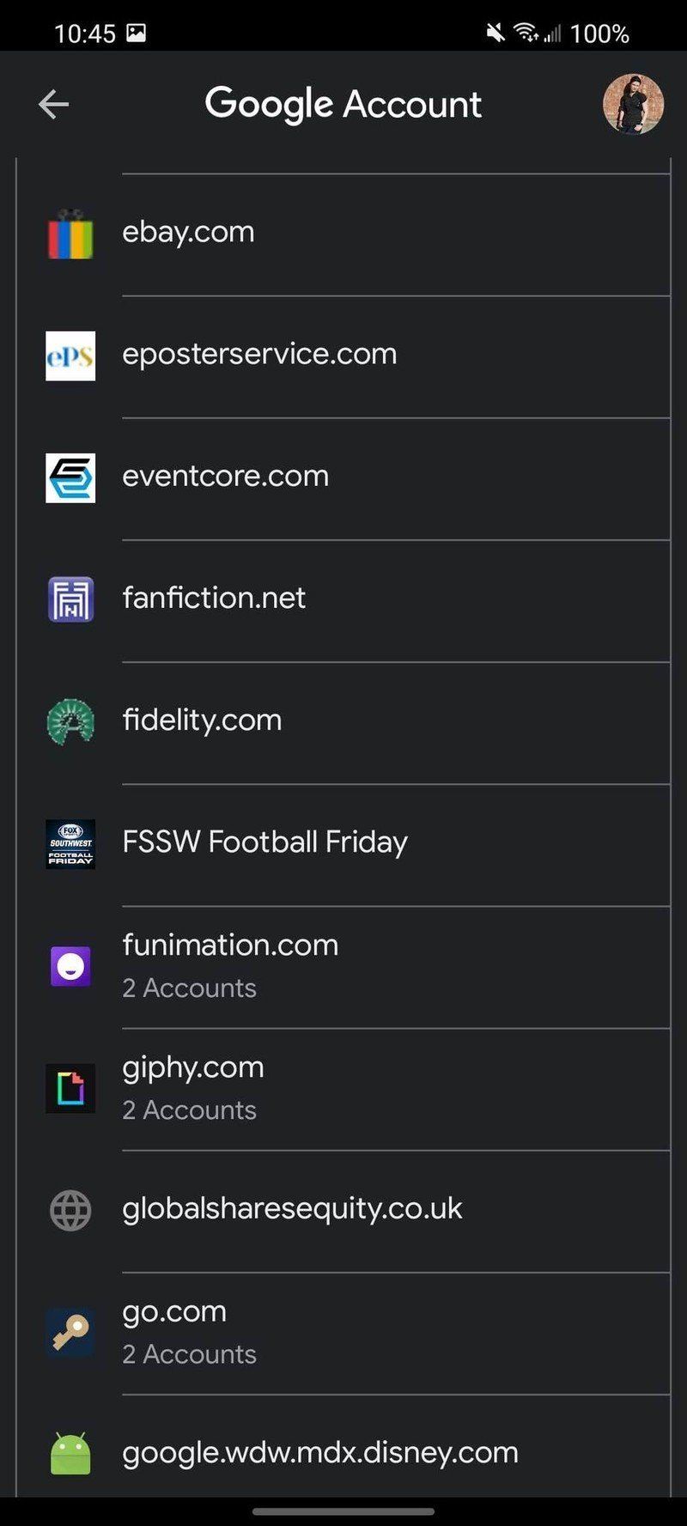The height and width of the screenshot is (1526, 687).
Task: Tap the green Android robot icon
Action: tap(70, 1454)
